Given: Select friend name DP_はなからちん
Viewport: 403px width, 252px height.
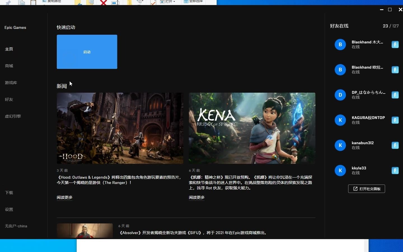Looking at the screenshot, I should click(369, 92).
